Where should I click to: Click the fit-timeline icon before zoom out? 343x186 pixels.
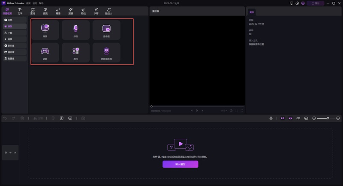tap(306, 118)
